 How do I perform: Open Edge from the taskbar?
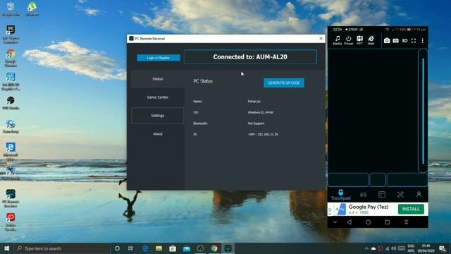coord(145,248)
